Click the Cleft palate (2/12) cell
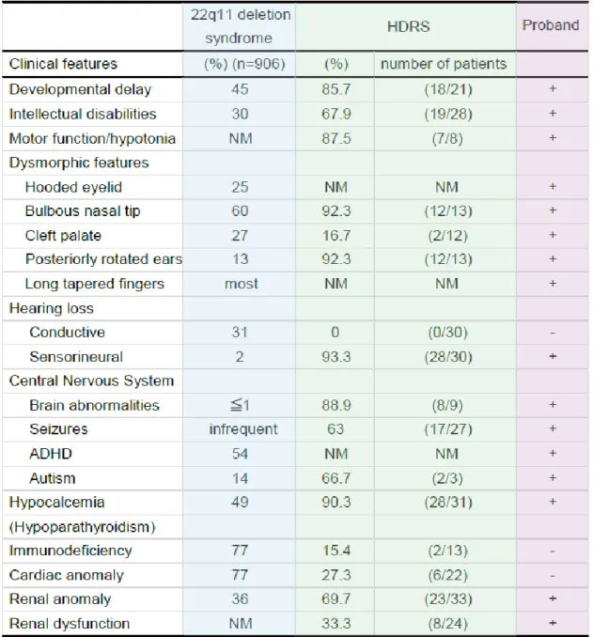Screen dimensions: 593x637 pos(447,236)
